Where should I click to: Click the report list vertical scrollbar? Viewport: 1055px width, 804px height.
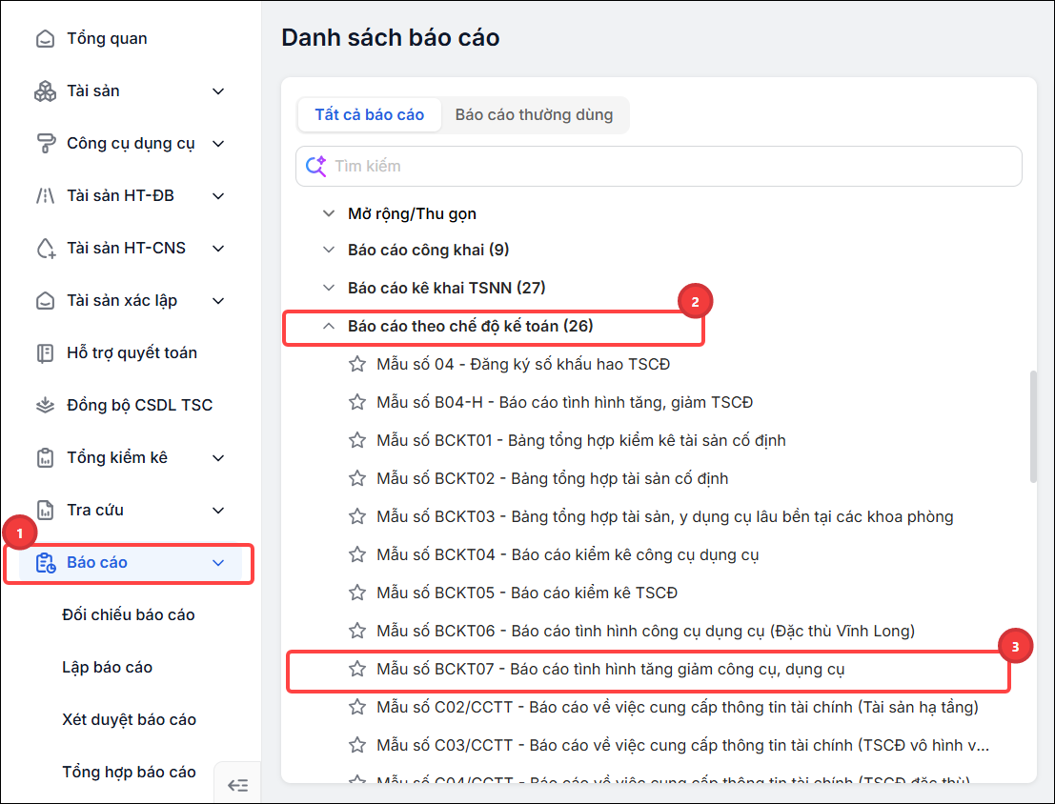1033,426
